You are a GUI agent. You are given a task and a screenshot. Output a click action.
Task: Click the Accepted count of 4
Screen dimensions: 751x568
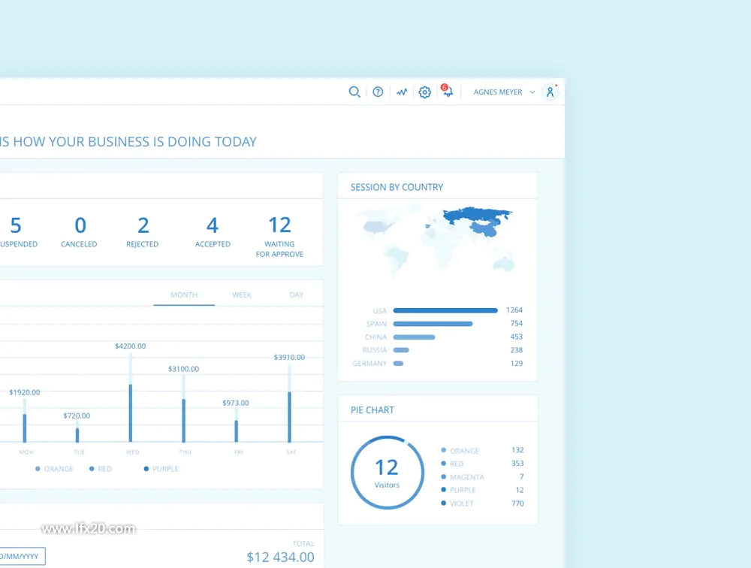(213, 225)
